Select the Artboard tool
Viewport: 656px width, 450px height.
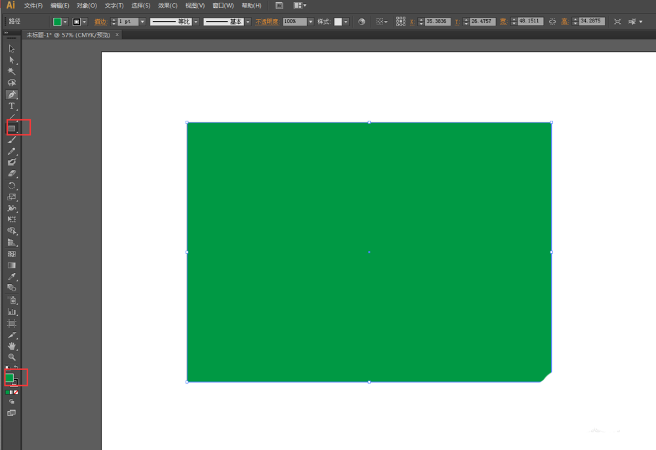(x=11, y=323)
